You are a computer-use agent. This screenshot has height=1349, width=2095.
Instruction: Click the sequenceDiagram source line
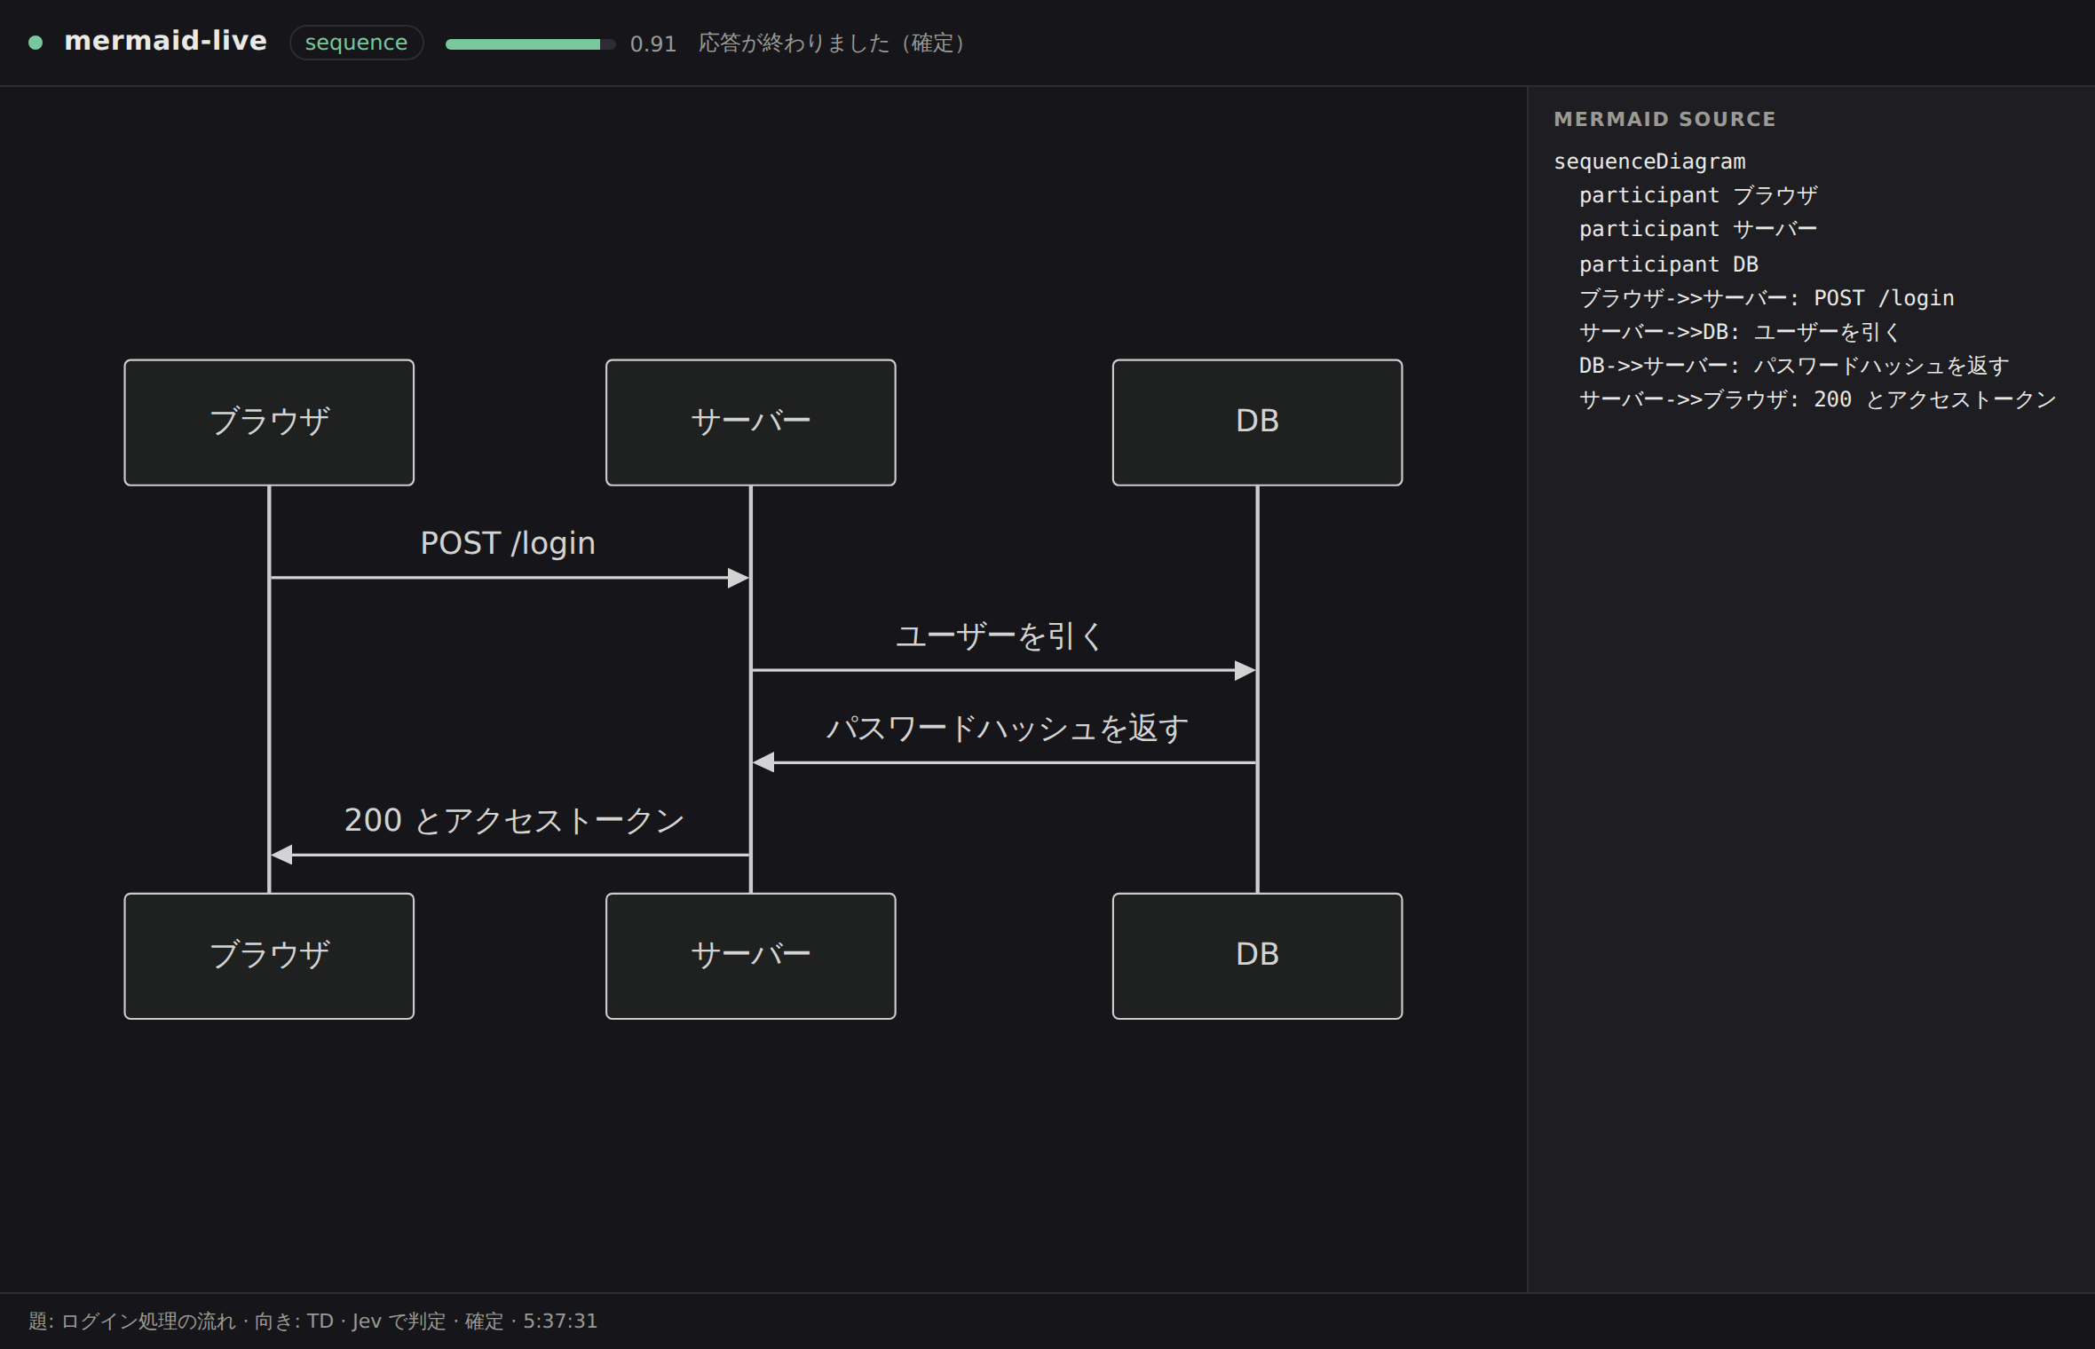pos(1649,162)
